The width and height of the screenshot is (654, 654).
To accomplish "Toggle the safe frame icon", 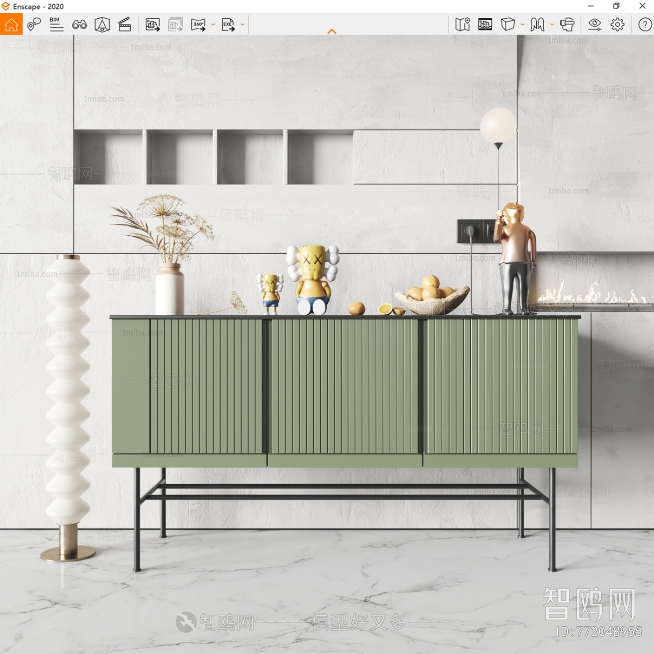I will coord(102,24).
